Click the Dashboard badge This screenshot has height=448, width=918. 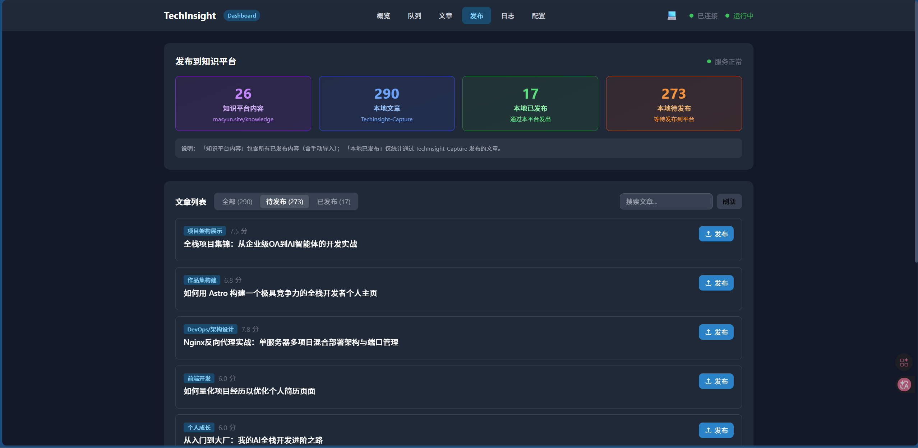coord(241,15)
